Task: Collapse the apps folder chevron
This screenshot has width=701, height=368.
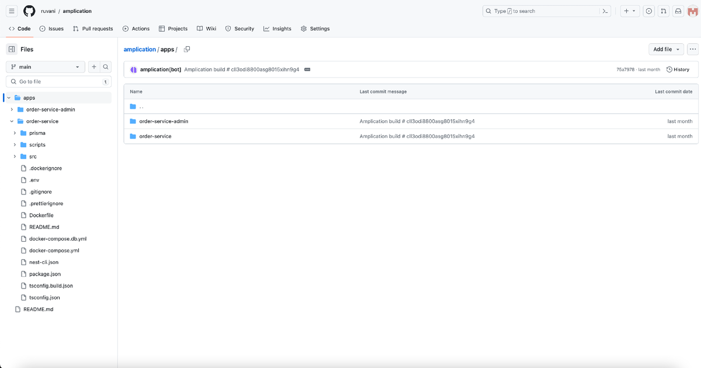Action: [9, 98]
